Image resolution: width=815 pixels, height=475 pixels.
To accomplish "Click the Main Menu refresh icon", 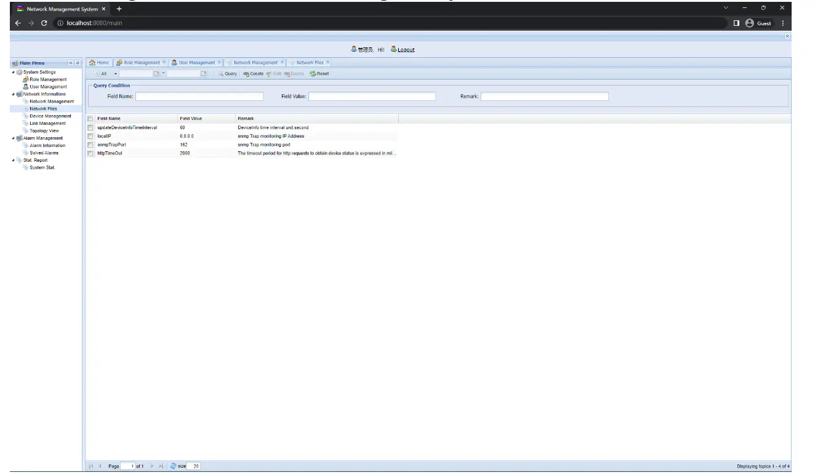I will click(78, 63).
